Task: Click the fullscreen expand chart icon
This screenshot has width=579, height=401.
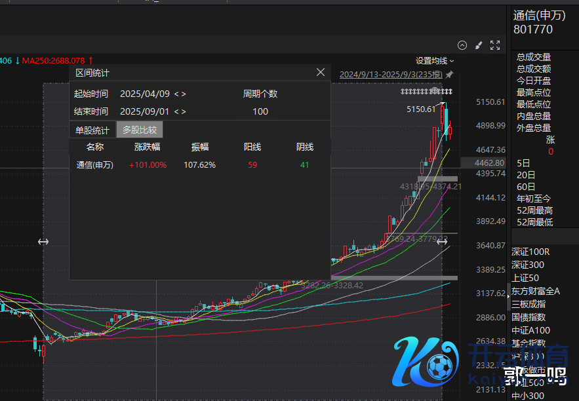Action: tap(495, 45)
